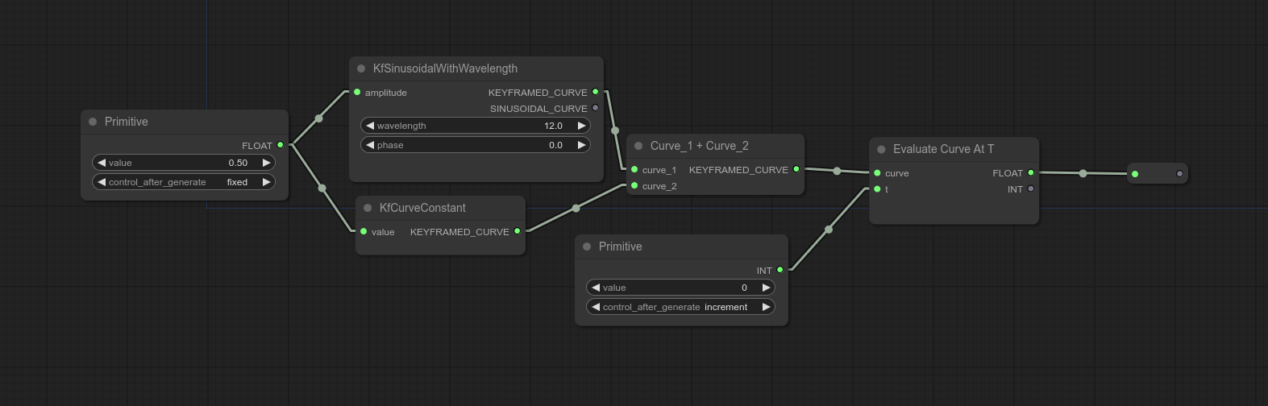The height and width of the screenshot is (406, 1268).
Task: Click the phase 0.0 value field
Action: click(476, 145)
